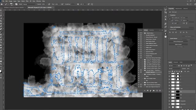Open paint symmetry options butterfly icon
Image resolution: width=196 pixels, height=110 pixels.
(92, 4)
